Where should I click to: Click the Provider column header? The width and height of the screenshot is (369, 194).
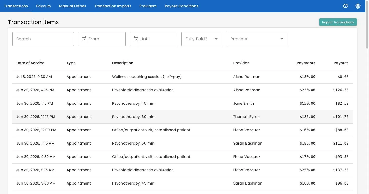241,63
